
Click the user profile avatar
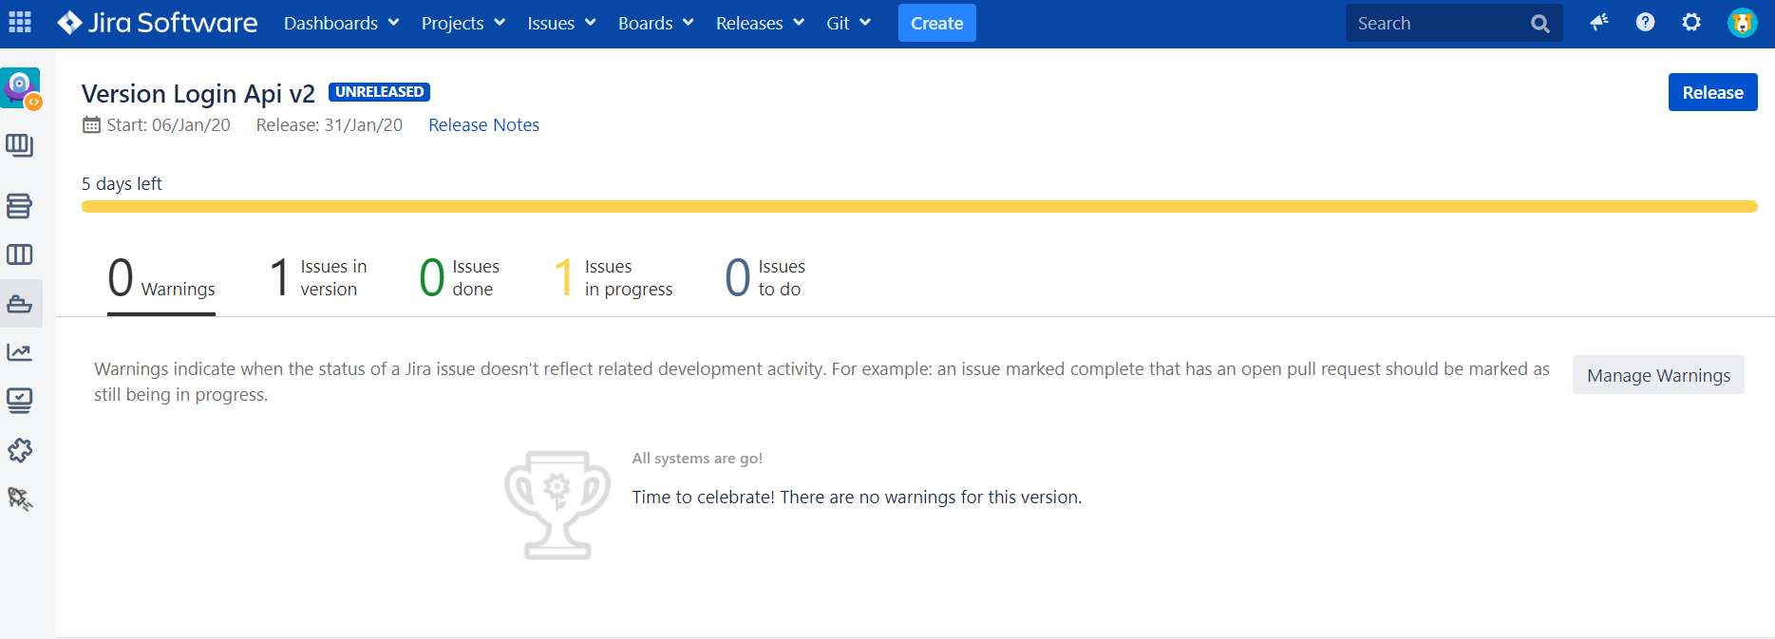point(1742,23)
